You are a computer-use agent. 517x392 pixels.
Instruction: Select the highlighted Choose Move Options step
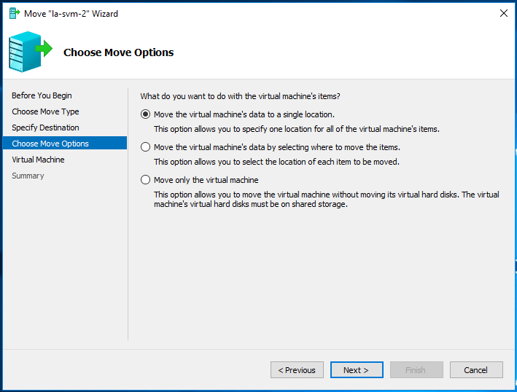click(65, 144)
